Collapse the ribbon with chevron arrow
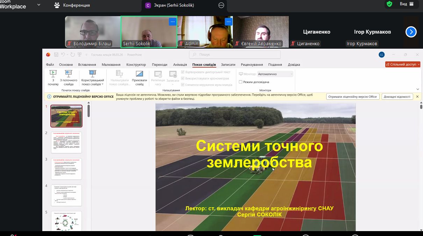The image size is (423, 236). pyautogui.click(x=418, y=89)
